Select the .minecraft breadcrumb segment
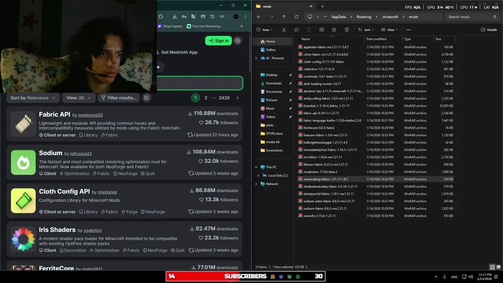The image size is (503, 283). (390, 17)
